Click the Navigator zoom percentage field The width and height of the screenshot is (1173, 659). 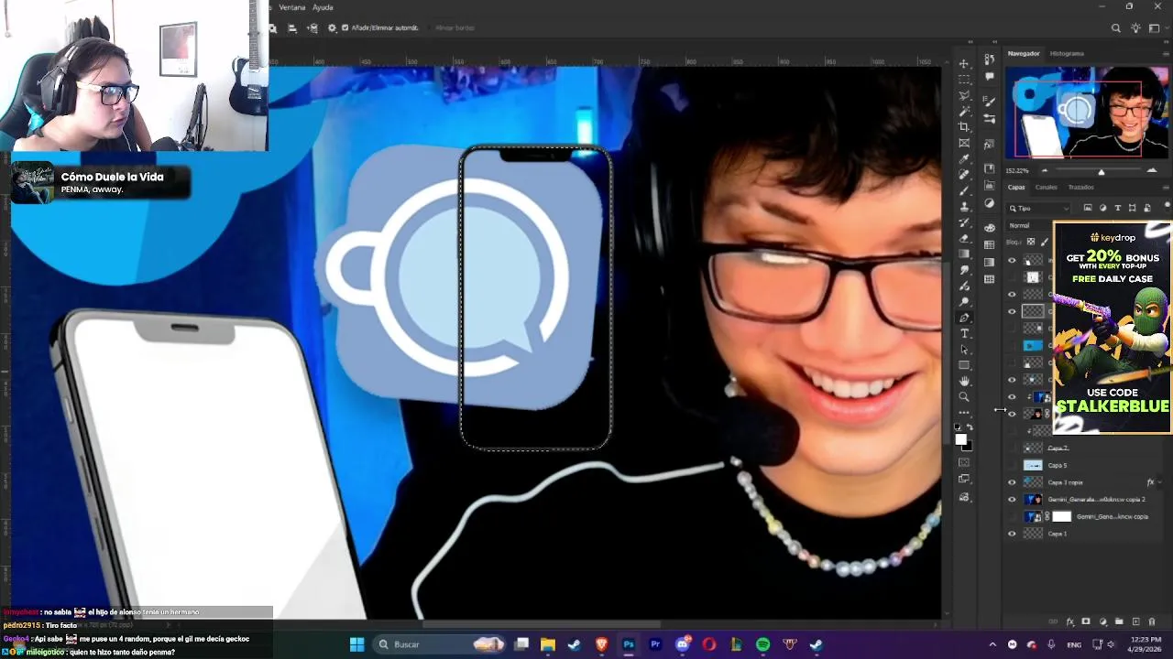[1015, 170]
